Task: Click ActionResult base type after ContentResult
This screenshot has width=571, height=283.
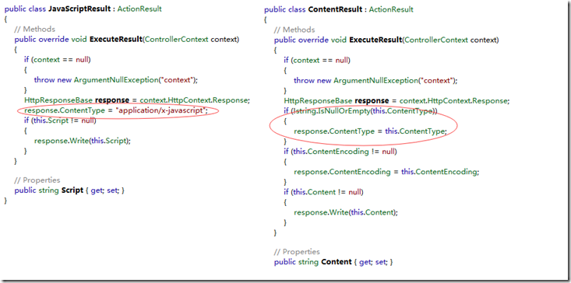Action: [x=391, y=9]
